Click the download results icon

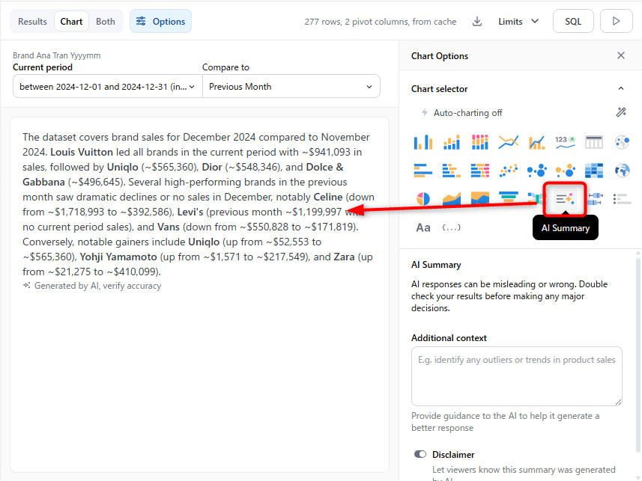pos(477,21)
